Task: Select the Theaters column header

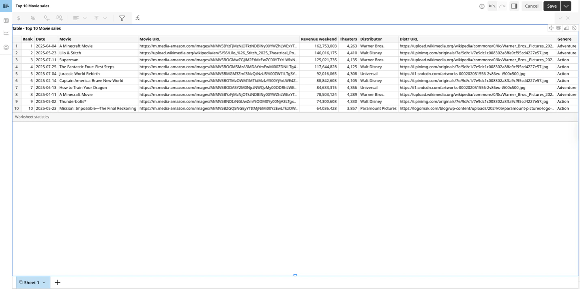Action: pyautogui.click(x=348, y=39)
